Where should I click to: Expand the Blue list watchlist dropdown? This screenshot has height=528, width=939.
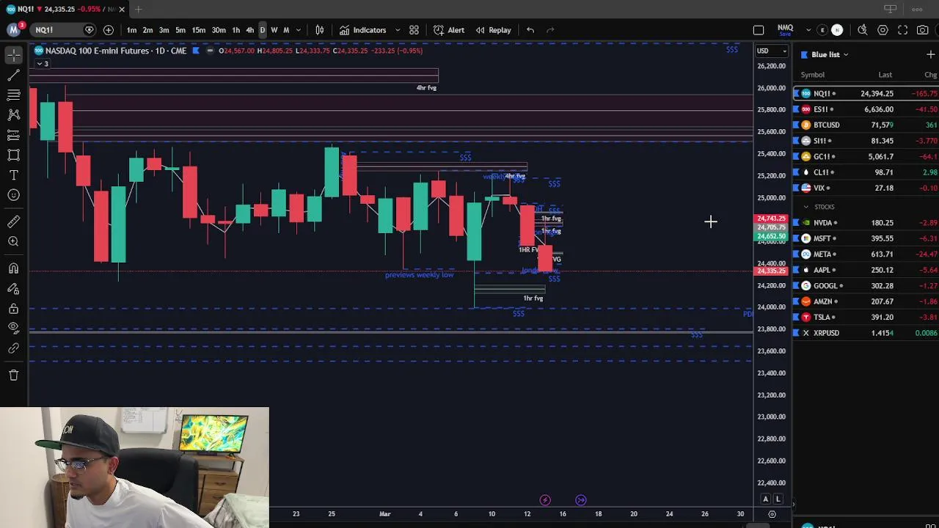pos(829,54)
